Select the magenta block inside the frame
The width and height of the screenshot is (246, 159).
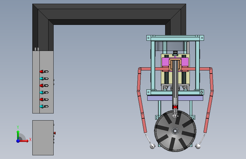(x=165, y=62)
